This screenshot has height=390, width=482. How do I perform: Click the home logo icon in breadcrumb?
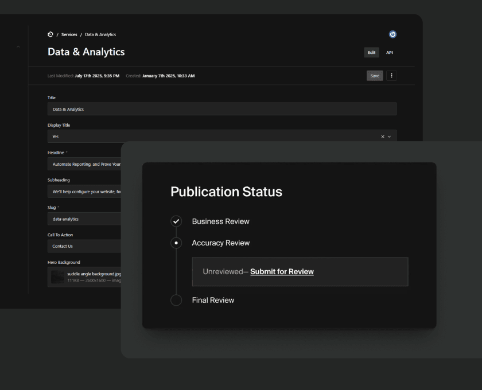pyautogui.click(x=50, y=34)
